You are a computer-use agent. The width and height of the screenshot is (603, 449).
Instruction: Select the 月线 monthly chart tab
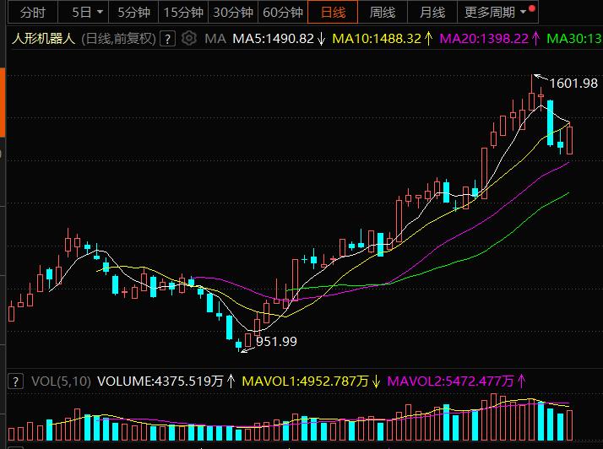click(432, 13)
